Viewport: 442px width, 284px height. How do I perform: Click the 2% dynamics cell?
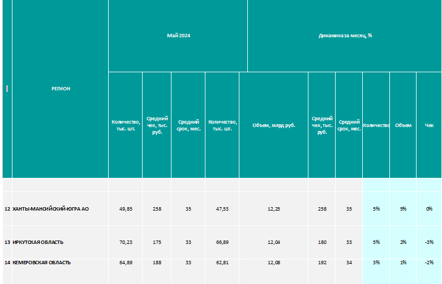click(403, 242)
